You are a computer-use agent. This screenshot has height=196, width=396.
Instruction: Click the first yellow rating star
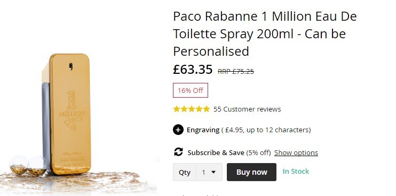177,109
